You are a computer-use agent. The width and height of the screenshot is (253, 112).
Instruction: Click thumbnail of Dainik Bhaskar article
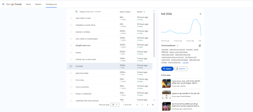167,95
